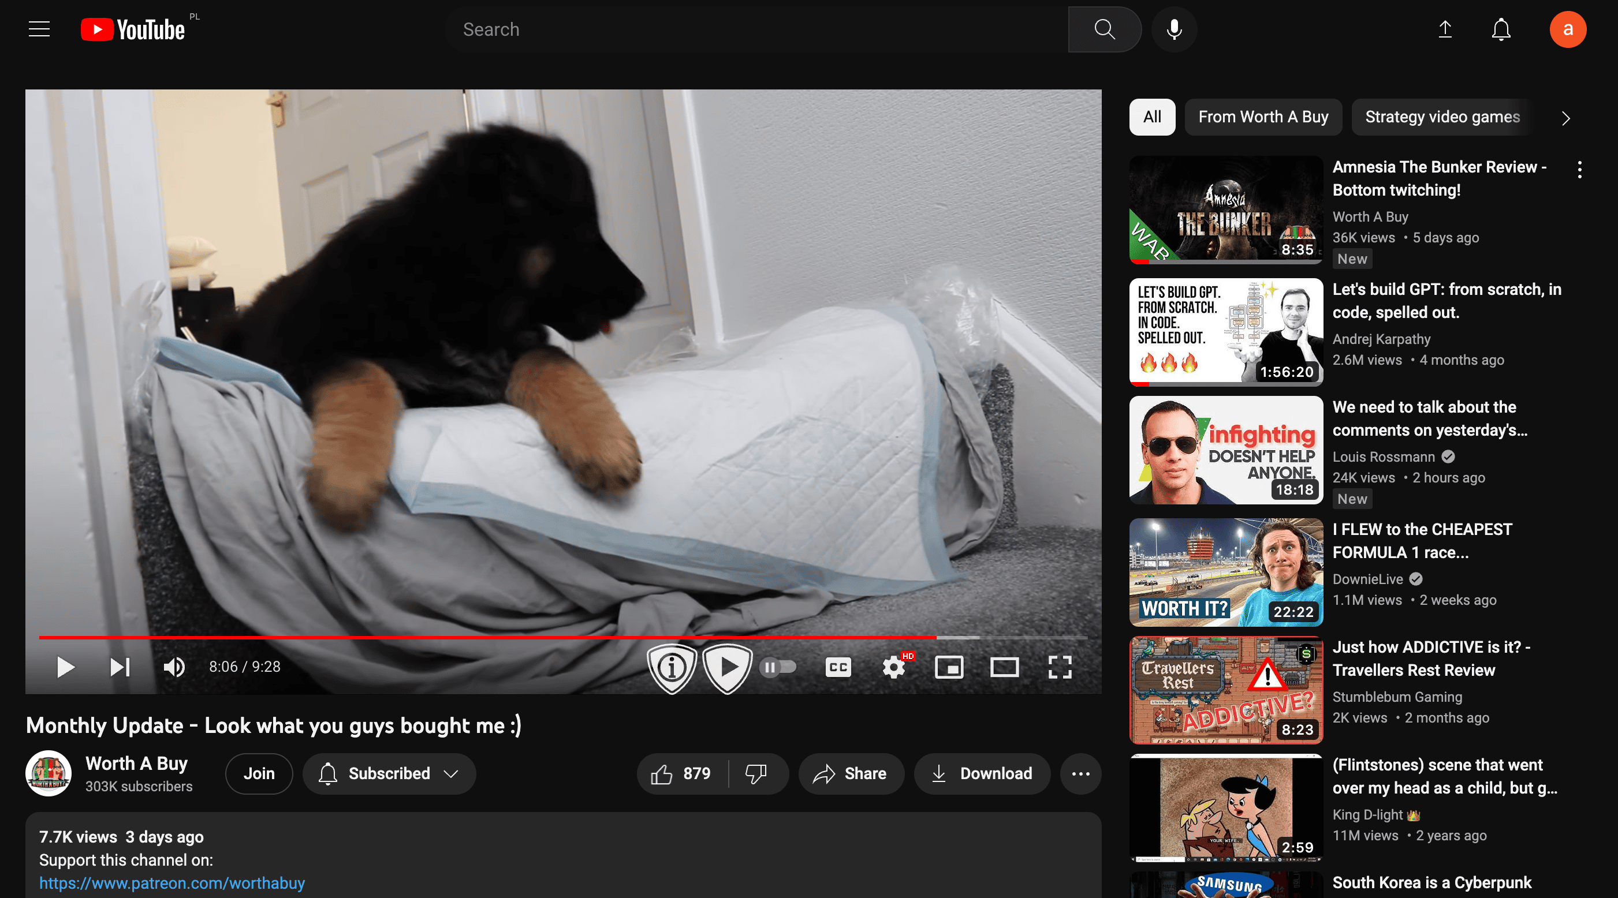The image size is (1618, 898).
Task: Select Strategy video games chip
Action: tap(1442, 117)
